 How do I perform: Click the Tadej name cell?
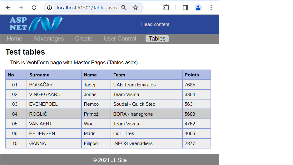click(96, 85)
